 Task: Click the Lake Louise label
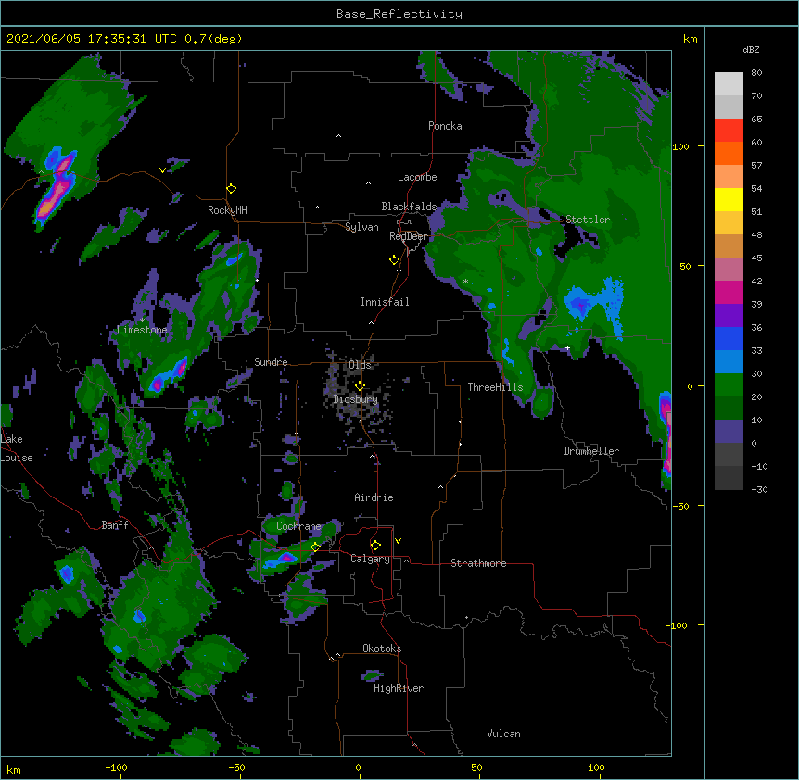coord(17,448)
